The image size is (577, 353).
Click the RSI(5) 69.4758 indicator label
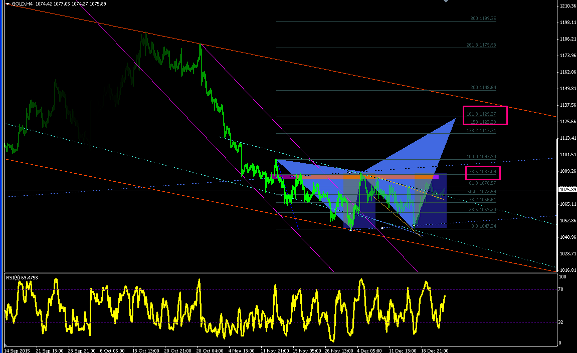pos(22,277)
